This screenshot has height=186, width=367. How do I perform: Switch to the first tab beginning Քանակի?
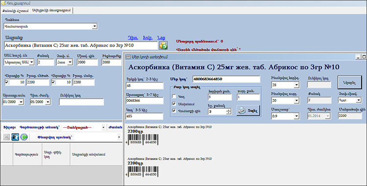16,11
